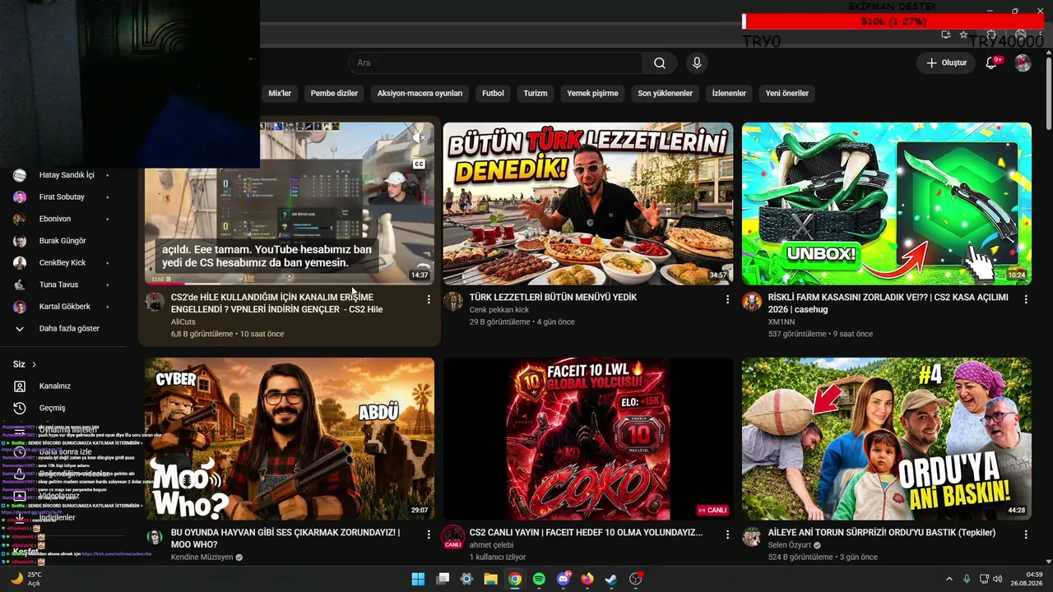Open options menu for ORDU'YU BASTIK video

1026,534
